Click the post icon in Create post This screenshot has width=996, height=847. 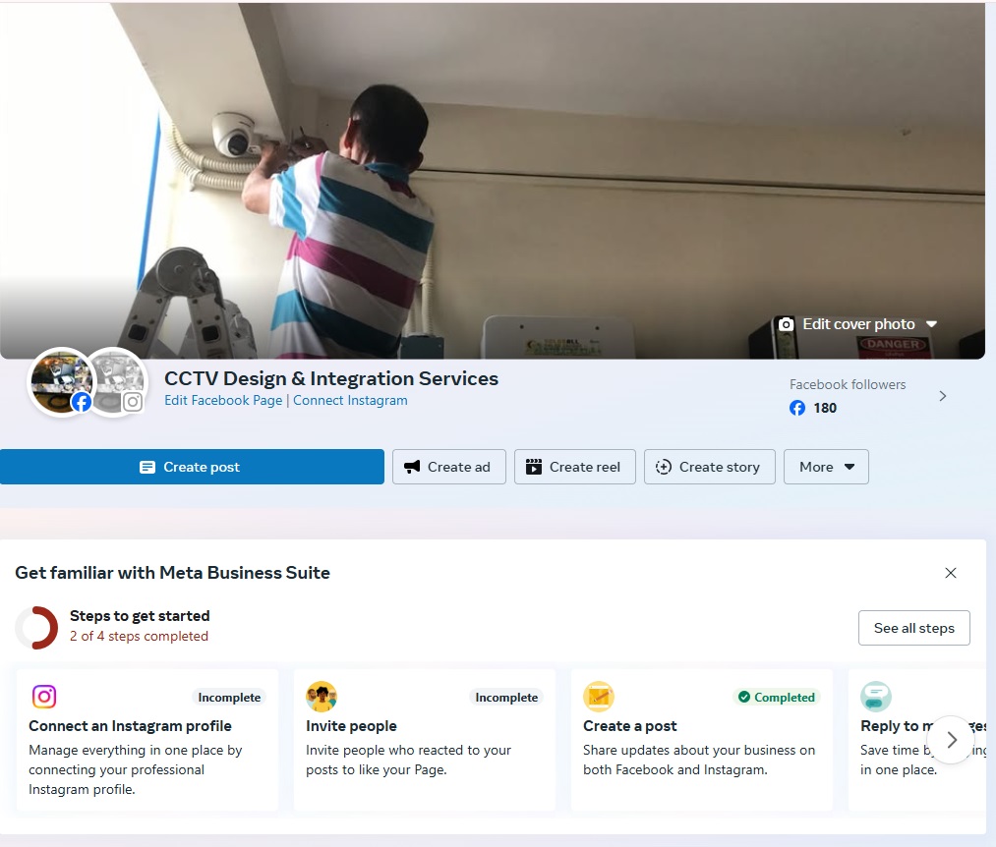click(147, 468)
